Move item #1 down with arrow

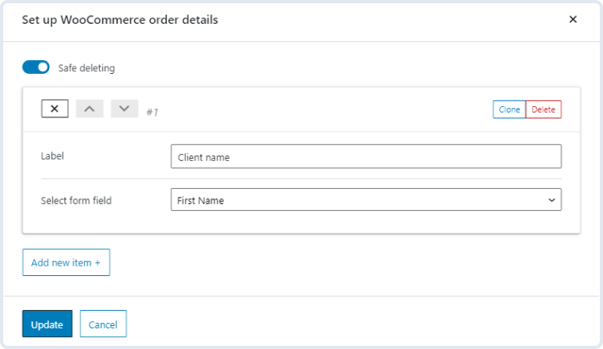click(125, 109)
